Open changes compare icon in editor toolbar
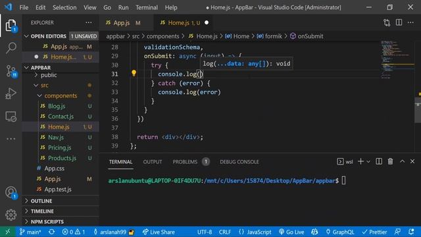 coord(387,22)
